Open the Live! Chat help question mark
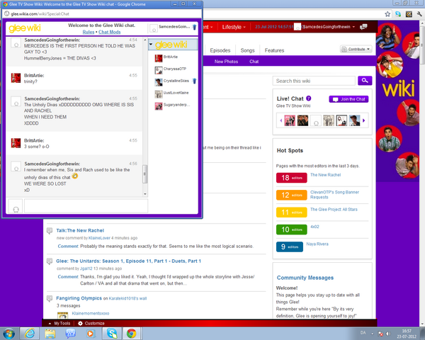The image size is (425, 340). pyautogui.click(x=308, y=98)
